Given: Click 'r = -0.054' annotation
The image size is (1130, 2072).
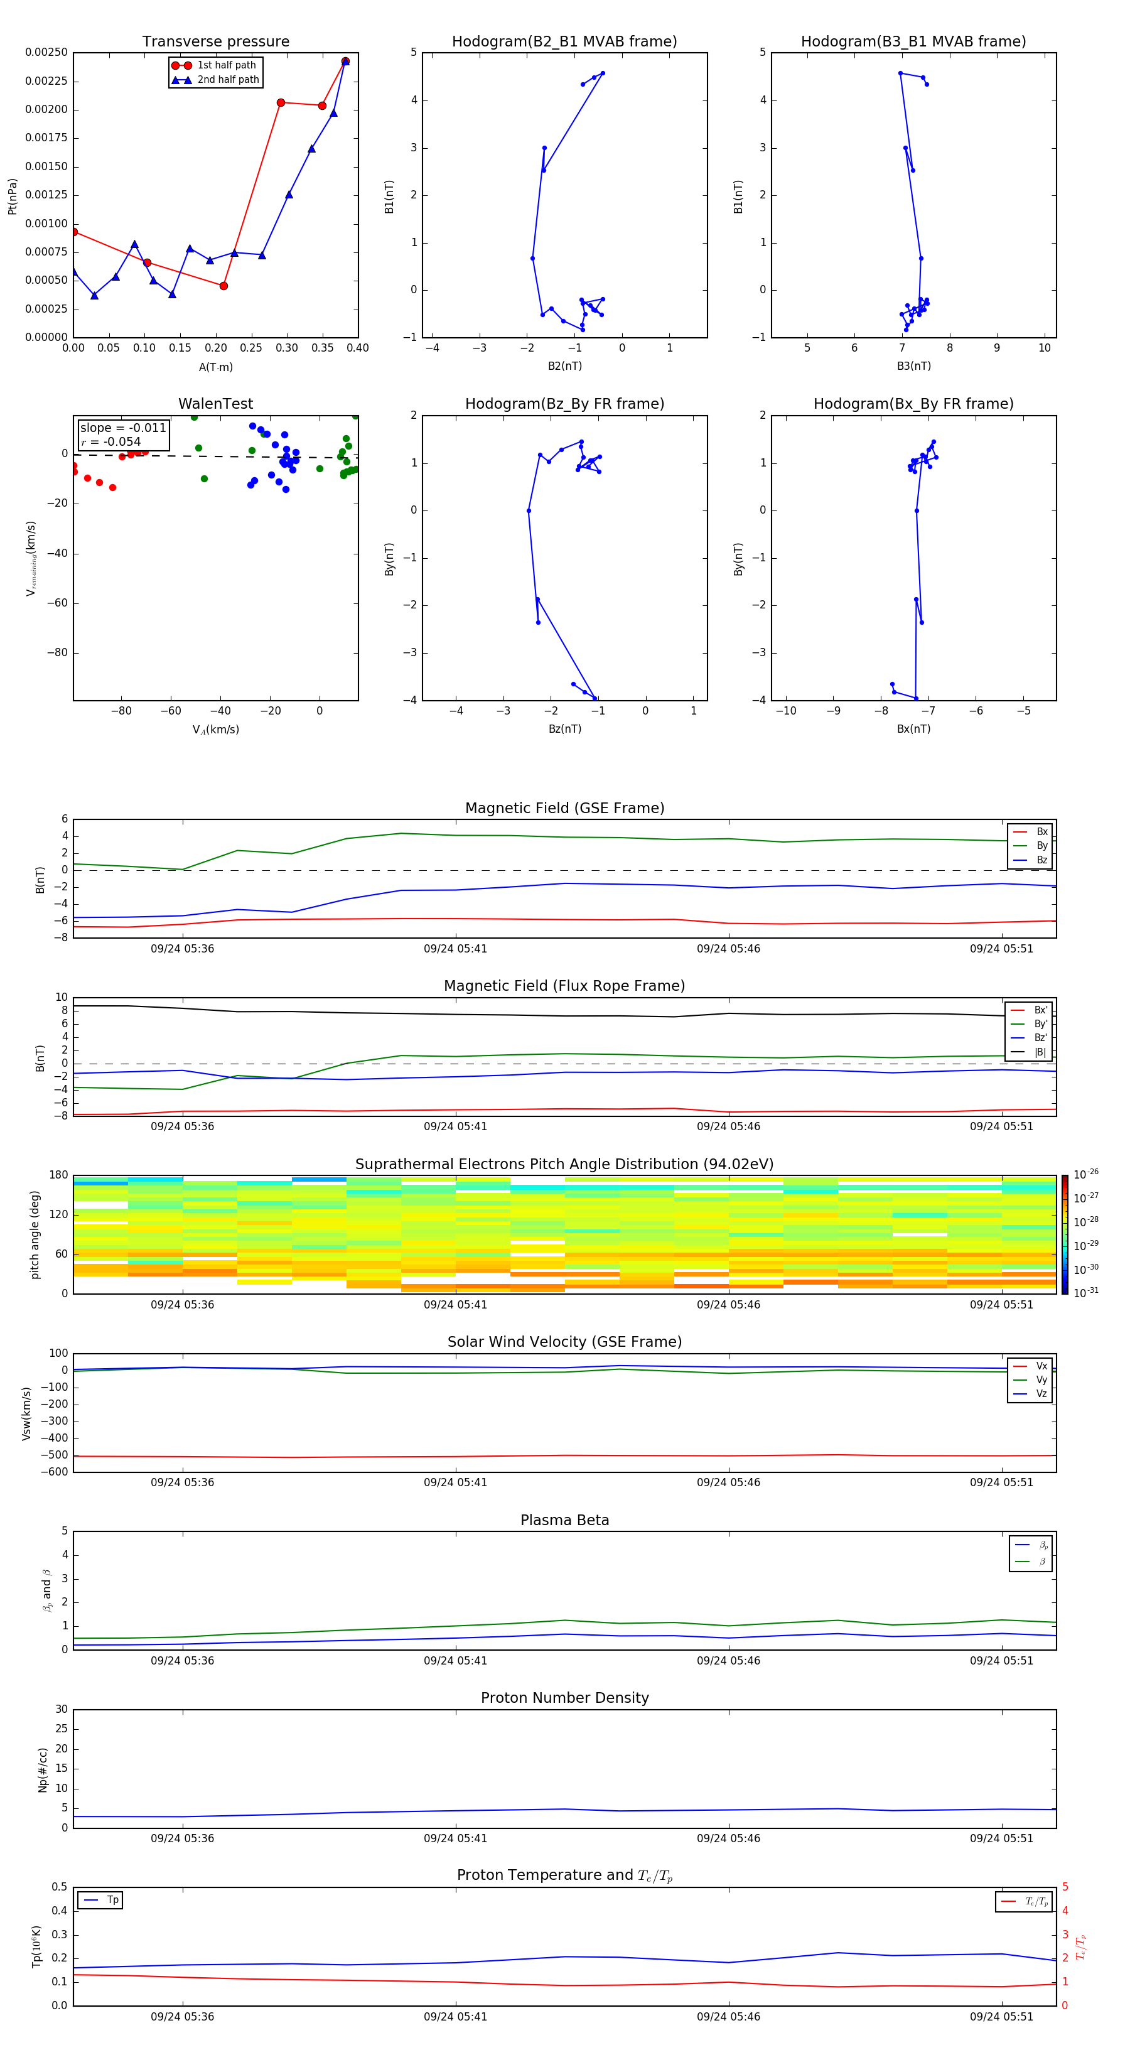Looking at the screenshot, I should click(x=111, y=441).
